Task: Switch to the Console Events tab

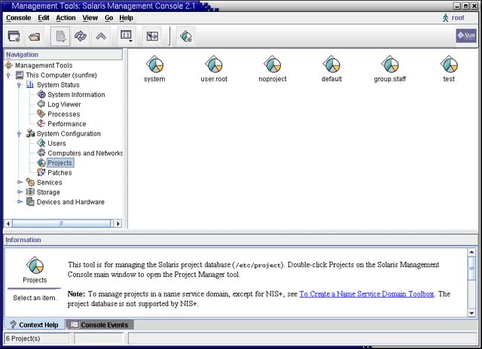Action: (x=100, y=325)
